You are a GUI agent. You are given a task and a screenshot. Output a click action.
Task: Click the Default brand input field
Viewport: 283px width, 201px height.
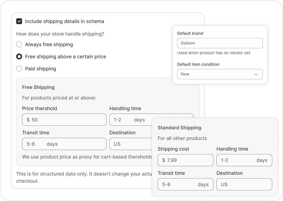point(220,43)
